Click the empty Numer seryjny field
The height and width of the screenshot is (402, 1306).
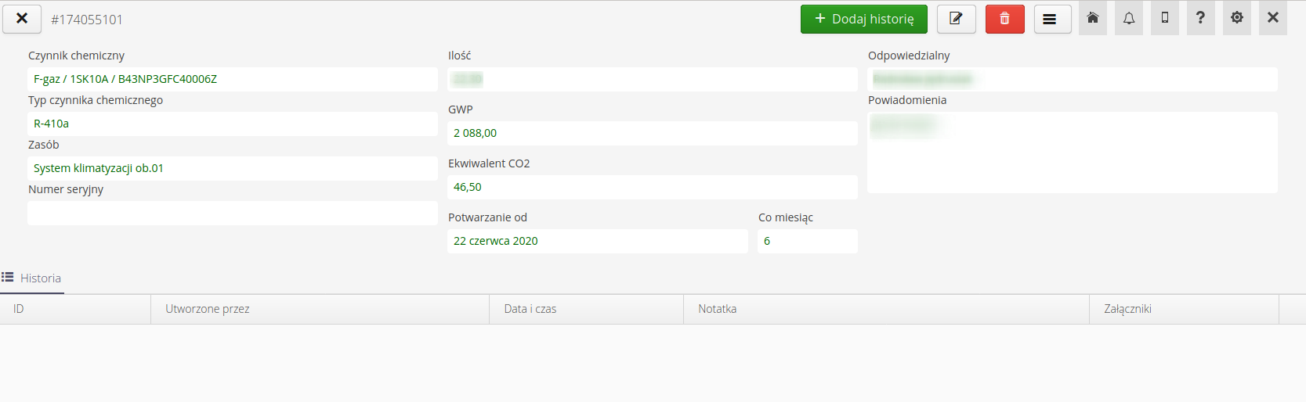point(232,213)
